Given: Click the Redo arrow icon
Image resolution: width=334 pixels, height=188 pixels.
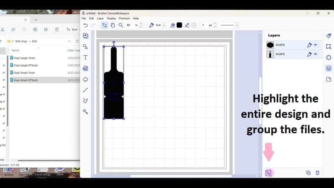Looking at the screenshot, I should [x=94, y=25].
